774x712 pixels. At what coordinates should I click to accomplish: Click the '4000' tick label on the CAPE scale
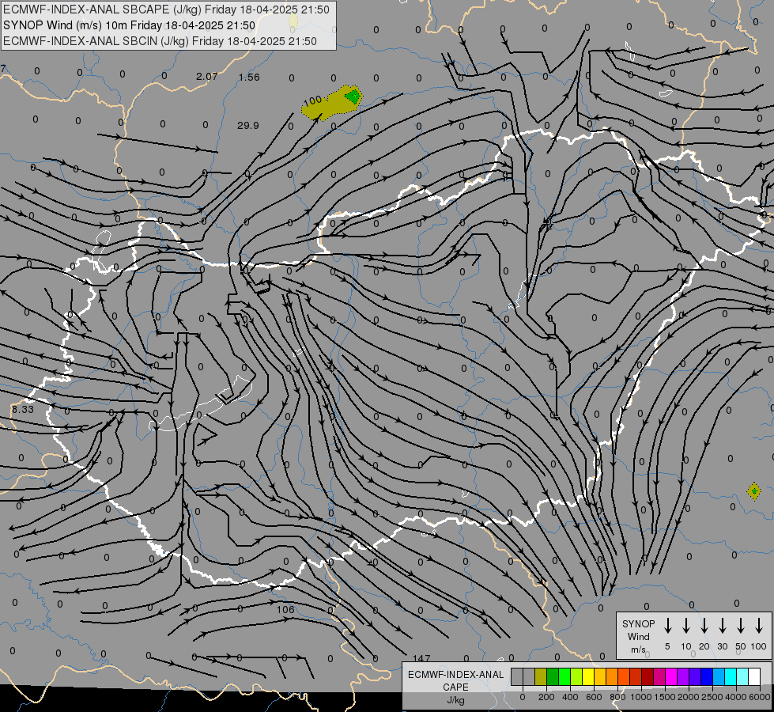[736, 697]
